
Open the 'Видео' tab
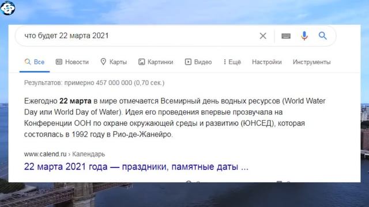[198, 62]
